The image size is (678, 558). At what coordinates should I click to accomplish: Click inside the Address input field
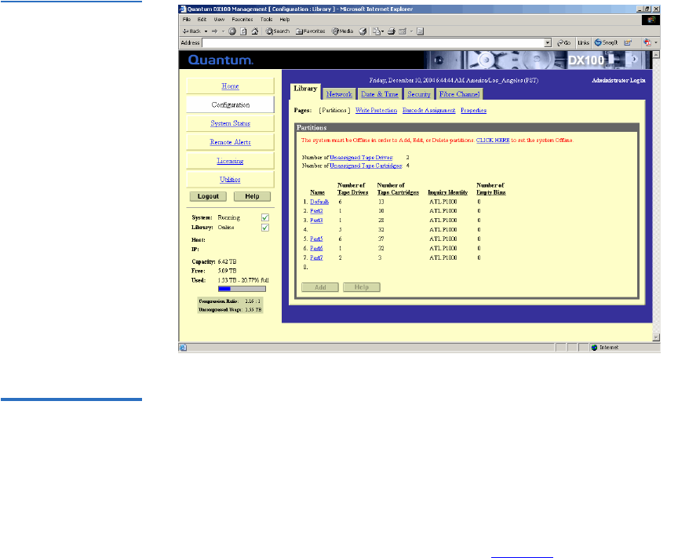coord(374,43)
